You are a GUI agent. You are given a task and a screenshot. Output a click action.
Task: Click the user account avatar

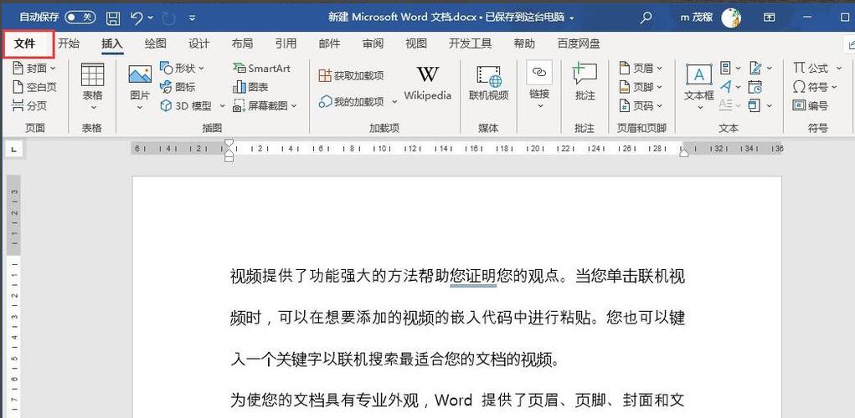coord(731,18)
